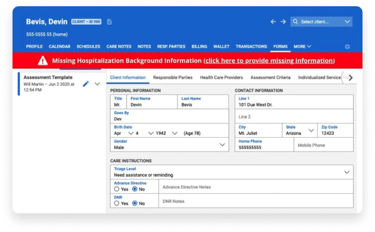Viewport: 375px width, 232px height.
Task: Show more form tabs with right chevron
Action: (x=351, y=77)
